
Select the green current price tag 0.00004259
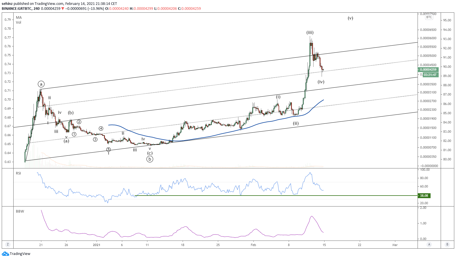click(x=428, y=70)
